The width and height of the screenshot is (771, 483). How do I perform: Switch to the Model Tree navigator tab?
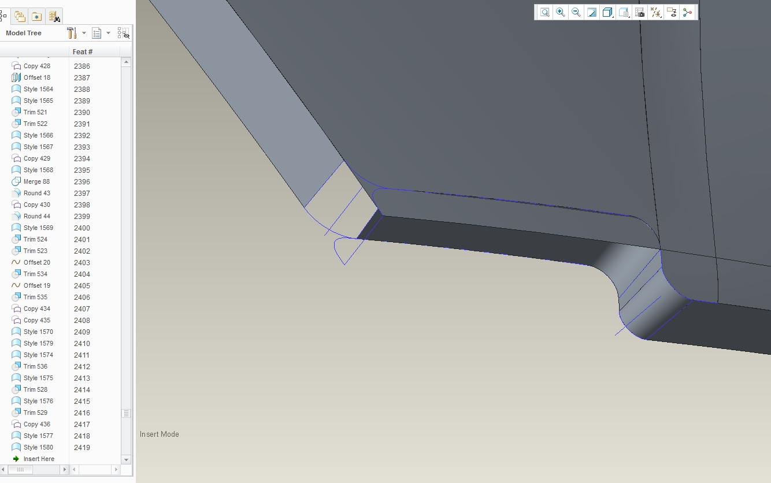(x=3, y=16)
